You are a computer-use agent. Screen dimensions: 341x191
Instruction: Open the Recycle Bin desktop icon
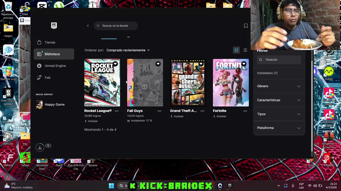pyautogui.click(x=8, y=11)
